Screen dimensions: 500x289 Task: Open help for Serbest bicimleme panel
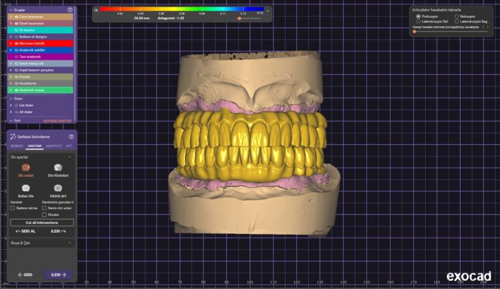70,136
